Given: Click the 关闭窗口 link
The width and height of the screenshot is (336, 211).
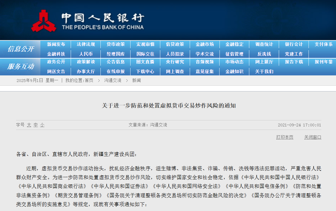Looking at the screenshot, I should click(x=313, y=137).
